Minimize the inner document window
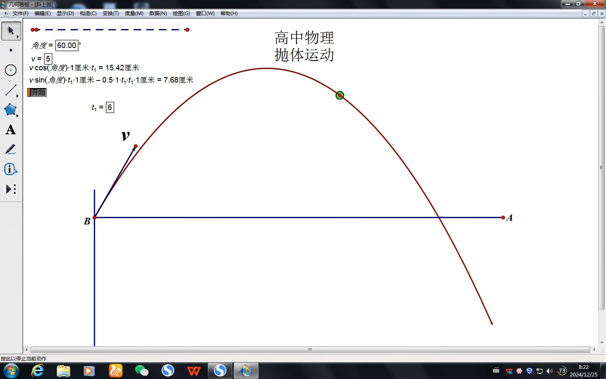 (x=585, y=13)
